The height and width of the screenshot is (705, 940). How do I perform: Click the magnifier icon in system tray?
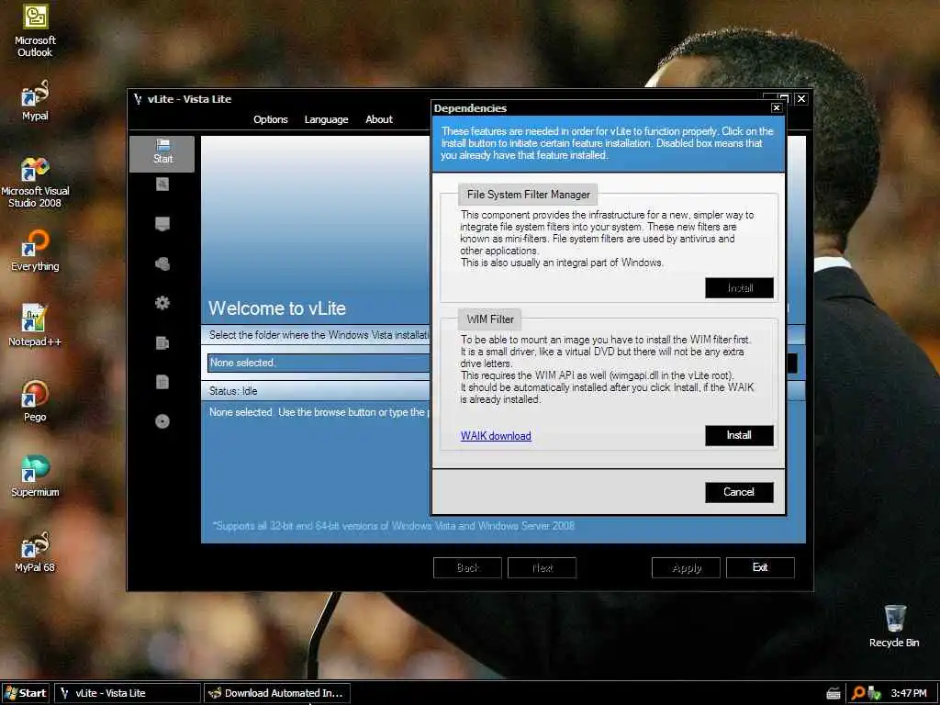(858, 693)
